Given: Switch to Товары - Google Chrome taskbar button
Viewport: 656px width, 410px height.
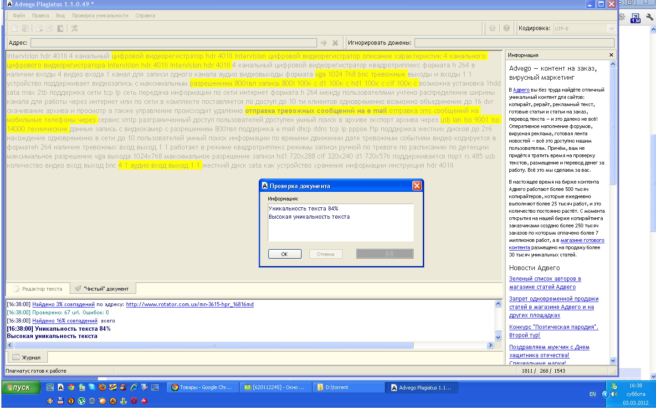Looking at the screenshot, I should click(202, 388).
